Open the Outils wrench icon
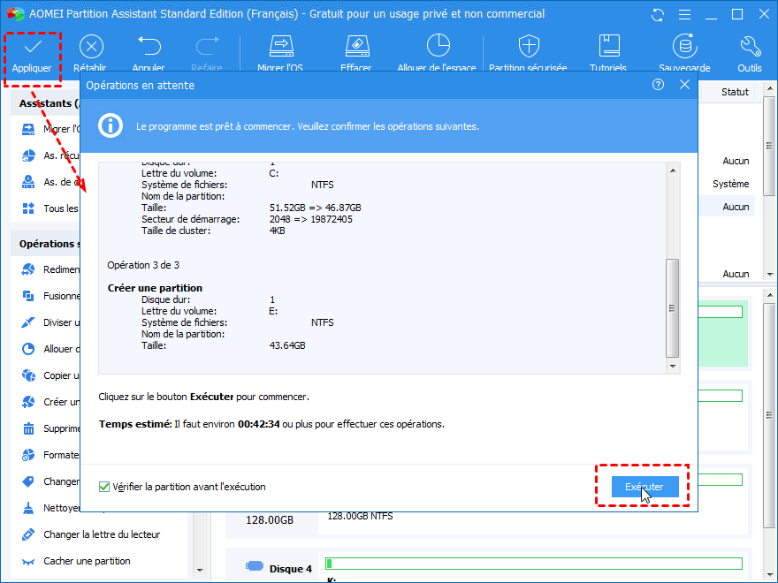 click(751, 46)
